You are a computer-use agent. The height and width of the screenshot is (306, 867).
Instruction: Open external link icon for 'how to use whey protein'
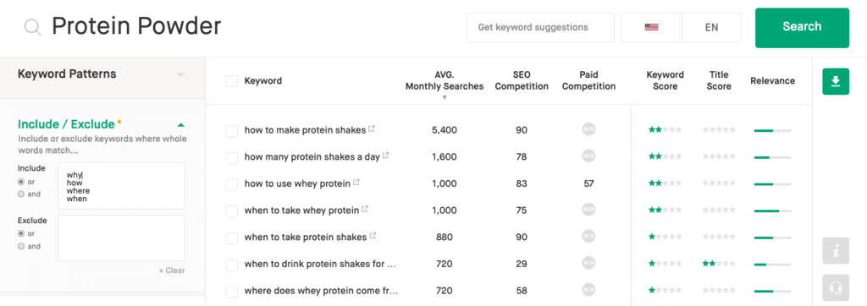[x=356, y=182]
